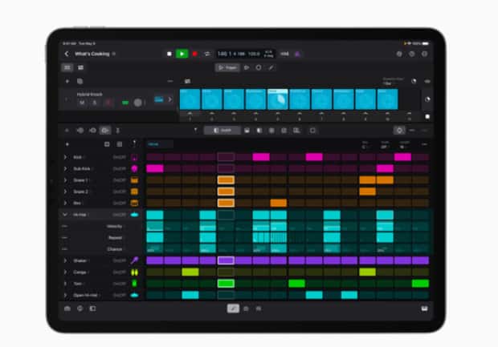The height and width of the screenshot is (347, 498).
Task: Expand the Kick row
Action: 65,157
